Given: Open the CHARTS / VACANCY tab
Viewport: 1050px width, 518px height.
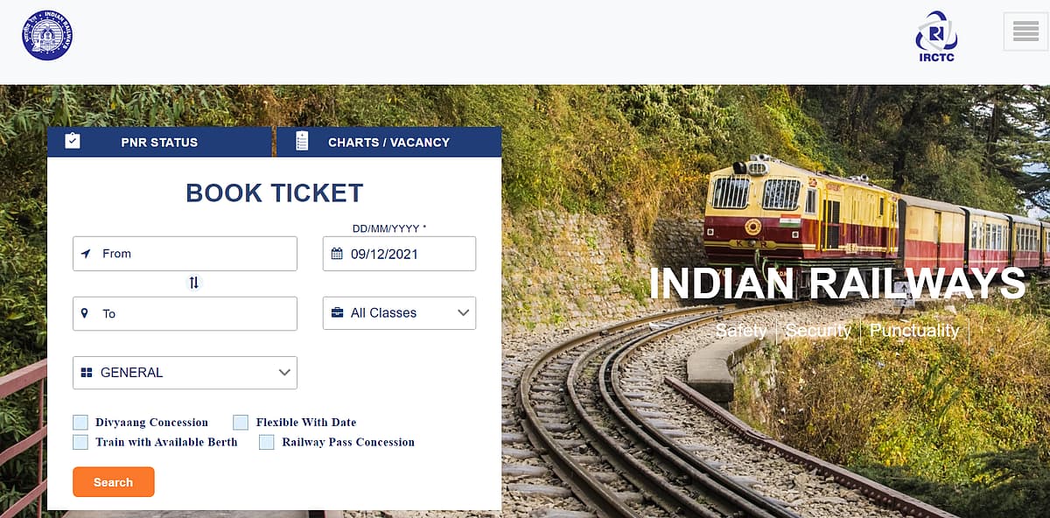Looking at the screenshot, I should tap(388, 141).
